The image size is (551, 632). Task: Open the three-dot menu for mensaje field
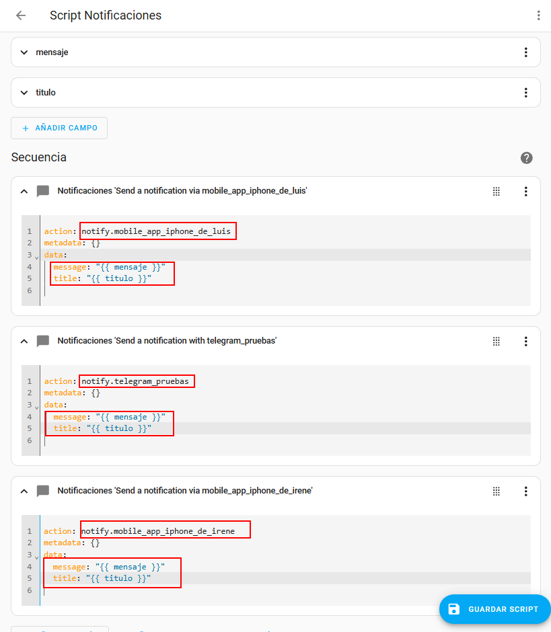click(x=525, y=52)
